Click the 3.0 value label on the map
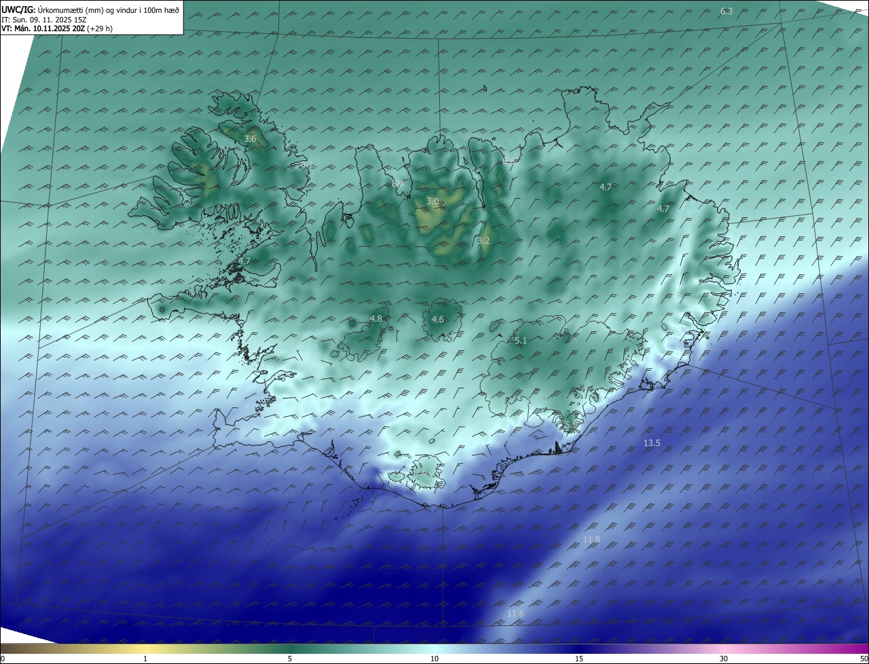Screen dimensions: 869x664 432,202
